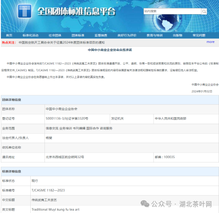Click the 中国中小商业企业协会自我承诺 page heading
Image resolution: width=219 pixels, height=213 pixels.
[x=110, y=50]
